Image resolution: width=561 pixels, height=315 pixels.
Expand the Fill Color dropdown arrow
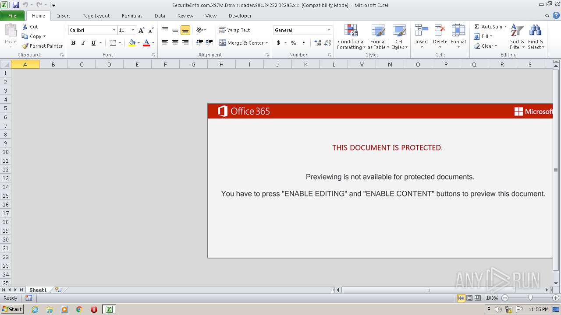[138, 43]
